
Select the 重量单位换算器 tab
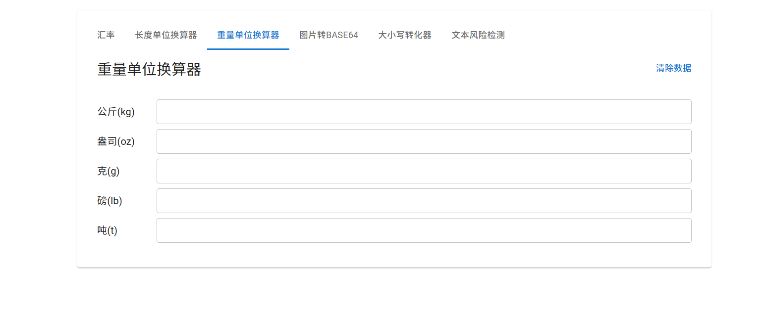click(x=248, y=35)
